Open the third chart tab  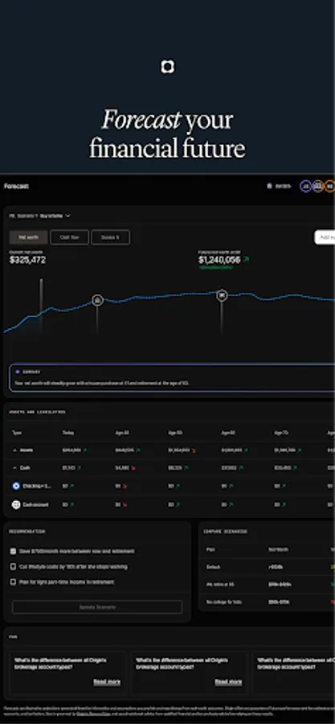(110, 237)
